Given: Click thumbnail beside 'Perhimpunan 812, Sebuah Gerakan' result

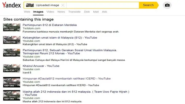Looking at the screenshot, I should pyautogui.click(x=12, y=53).
